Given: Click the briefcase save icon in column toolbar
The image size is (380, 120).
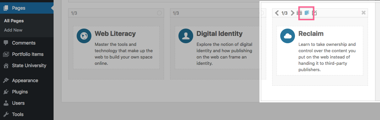Looking at the screenshot, I should 300,13.
